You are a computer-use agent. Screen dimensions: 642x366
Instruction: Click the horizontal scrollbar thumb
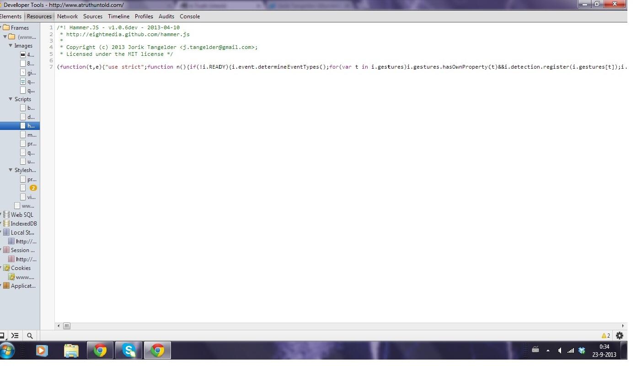tap(67, 326)
